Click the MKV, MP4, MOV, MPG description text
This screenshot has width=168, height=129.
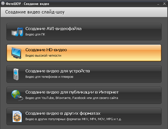[73, 119]
